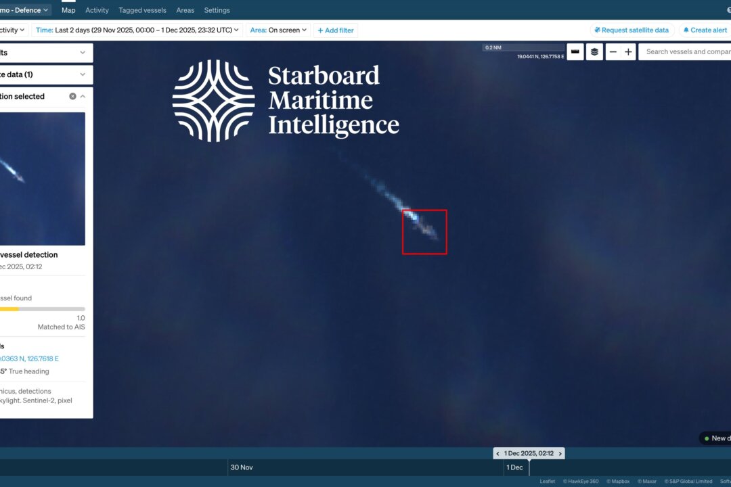
Task: Open the map layers control
Action: click(x=594, y=52)
